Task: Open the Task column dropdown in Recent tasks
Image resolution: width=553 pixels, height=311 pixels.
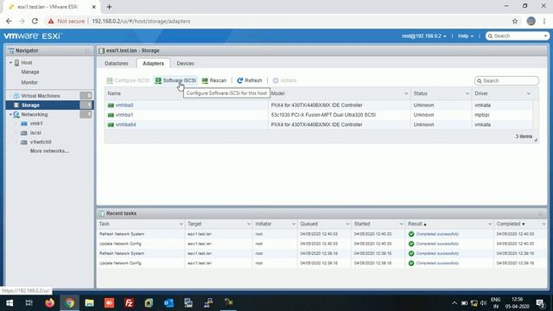Action: click(181, 224)
